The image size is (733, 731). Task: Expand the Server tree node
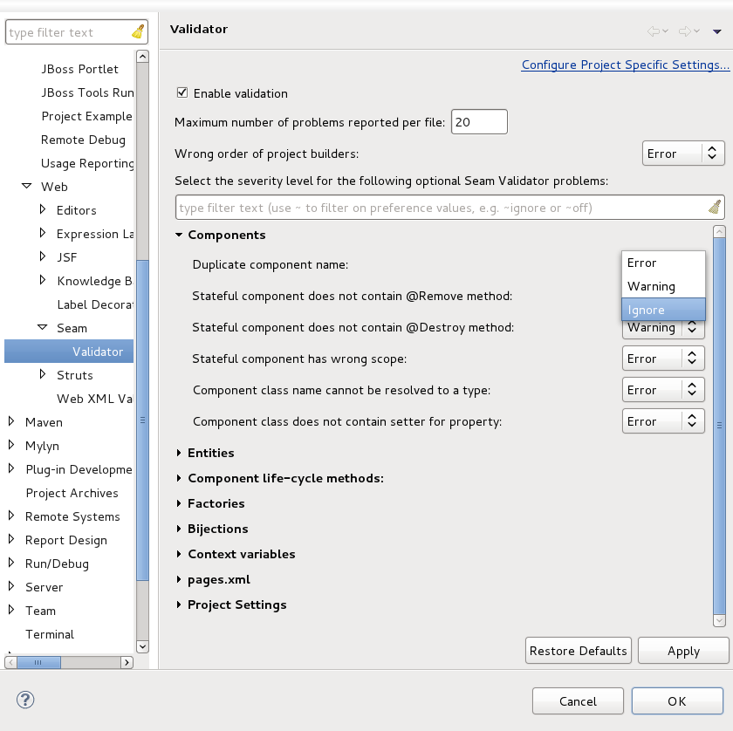coord(11,585)
